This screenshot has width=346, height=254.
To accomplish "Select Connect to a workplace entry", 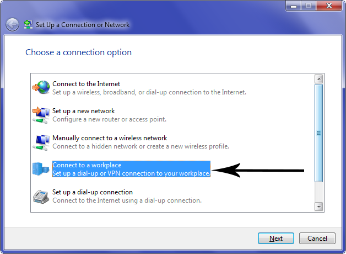I will 131,169.
